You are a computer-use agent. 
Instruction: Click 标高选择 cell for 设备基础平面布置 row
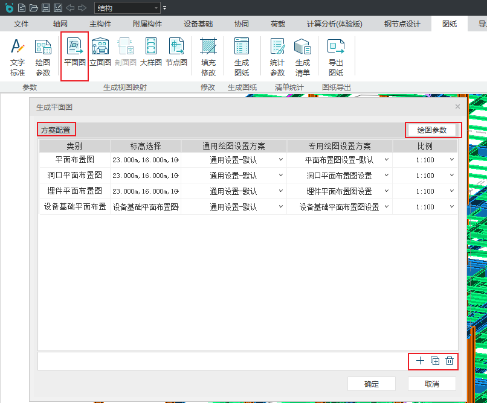pyautogui.click(x=146, y=207)
